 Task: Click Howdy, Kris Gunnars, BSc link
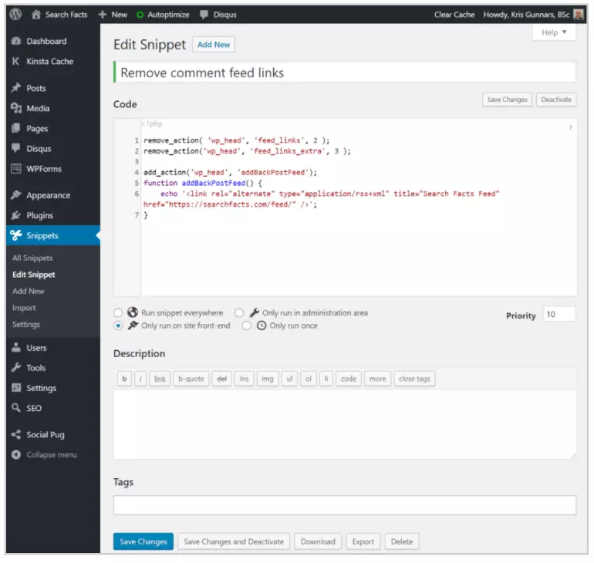coord(526,15)
